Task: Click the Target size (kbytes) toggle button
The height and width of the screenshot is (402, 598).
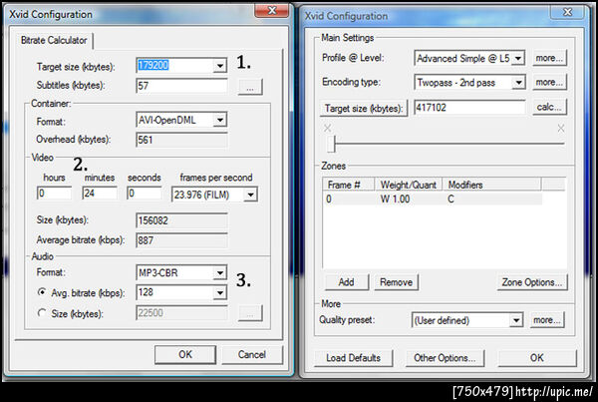Action: pos(364,109)
